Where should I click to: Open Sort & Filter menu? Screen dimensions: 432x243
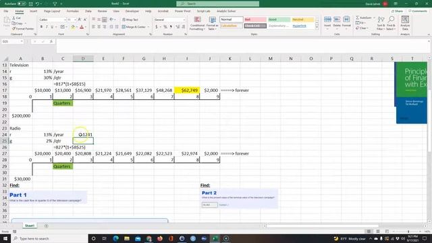tap(381, 23)
